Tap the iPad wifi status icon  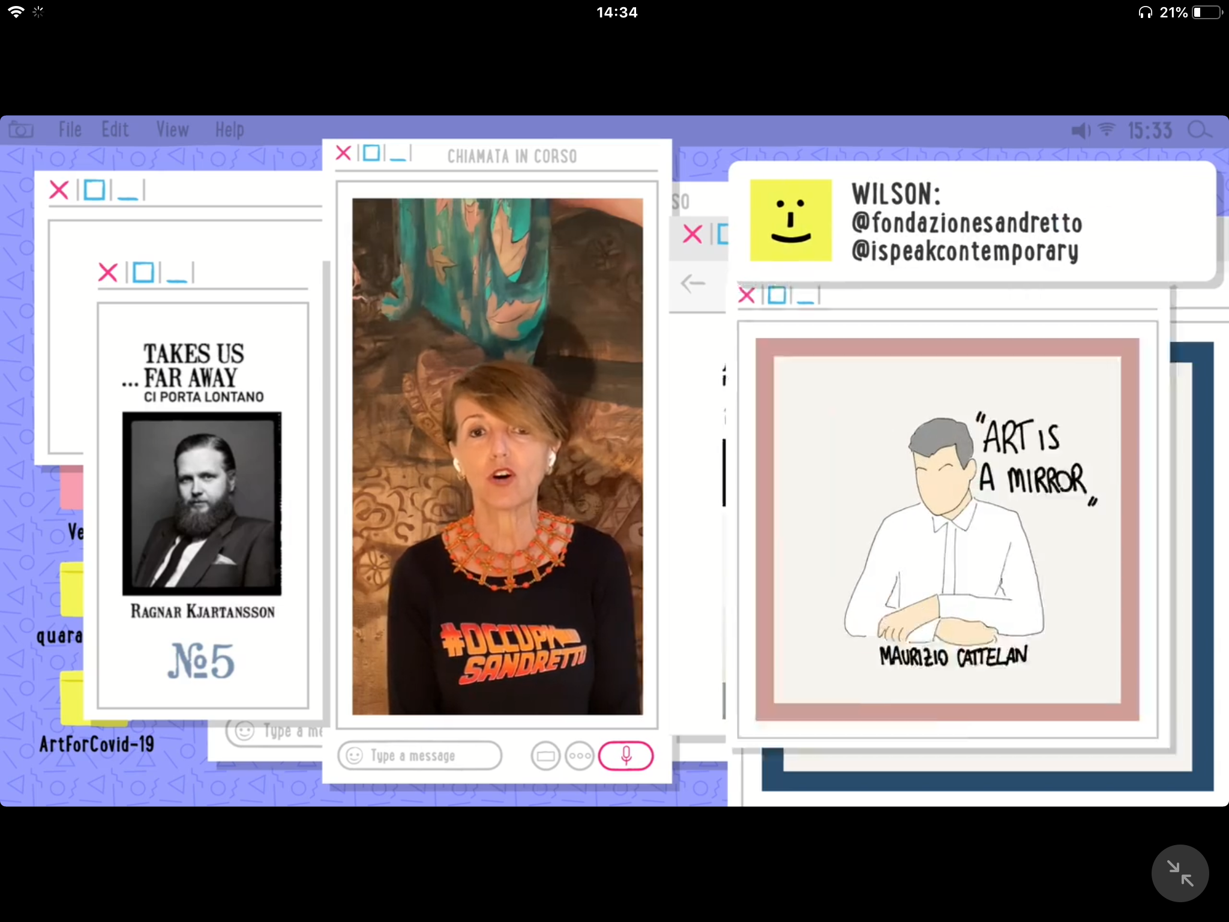[16, 11]
